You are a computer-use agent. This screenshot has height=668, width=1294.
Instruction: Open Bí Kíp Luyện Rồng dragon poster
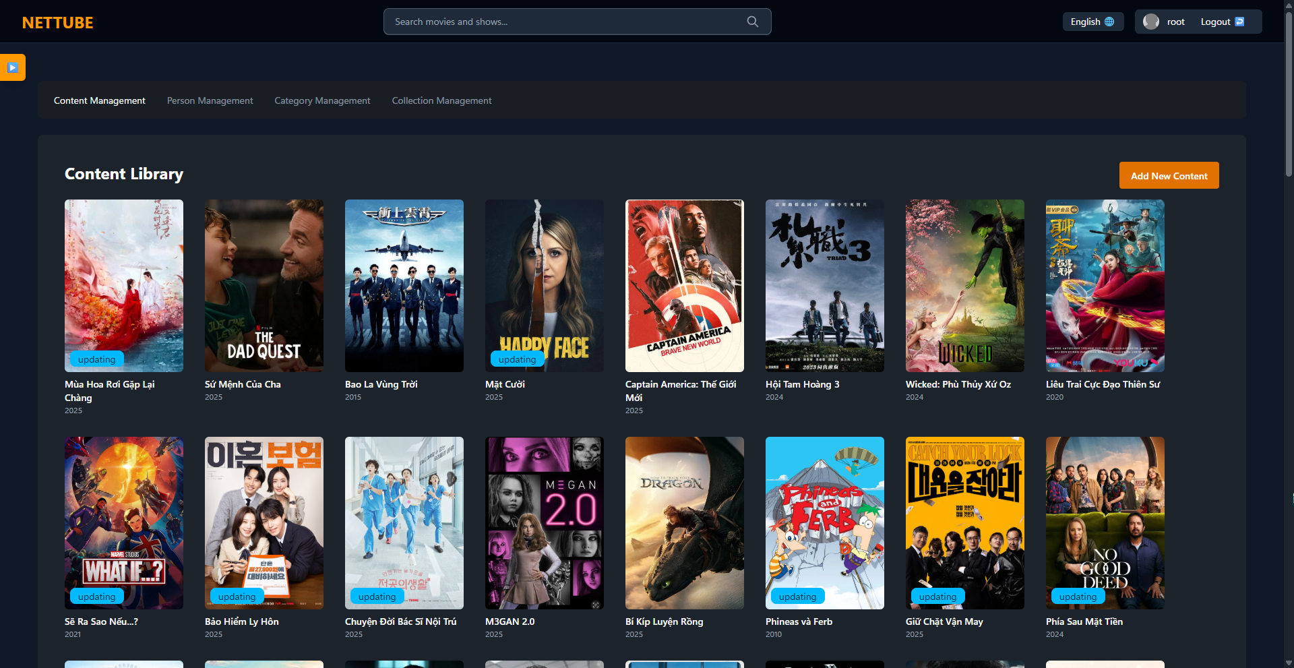pyautogui.click(x=685, y=523)
